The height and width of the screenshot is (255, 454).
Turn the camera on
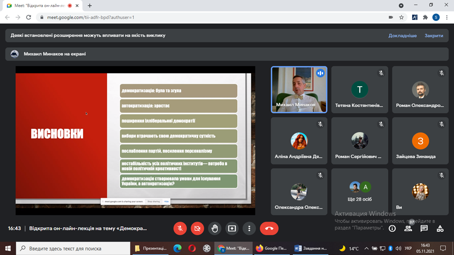(x=197, y=228)
